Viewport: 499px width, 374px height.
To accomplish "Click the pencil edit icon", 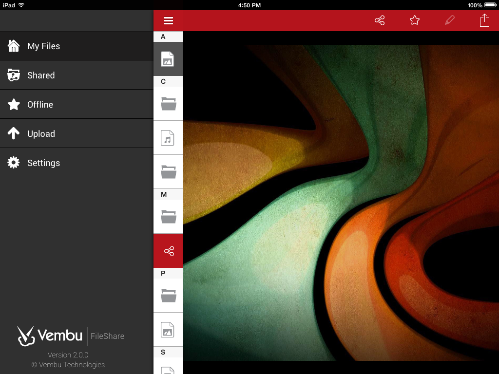I will coord(450,20).
